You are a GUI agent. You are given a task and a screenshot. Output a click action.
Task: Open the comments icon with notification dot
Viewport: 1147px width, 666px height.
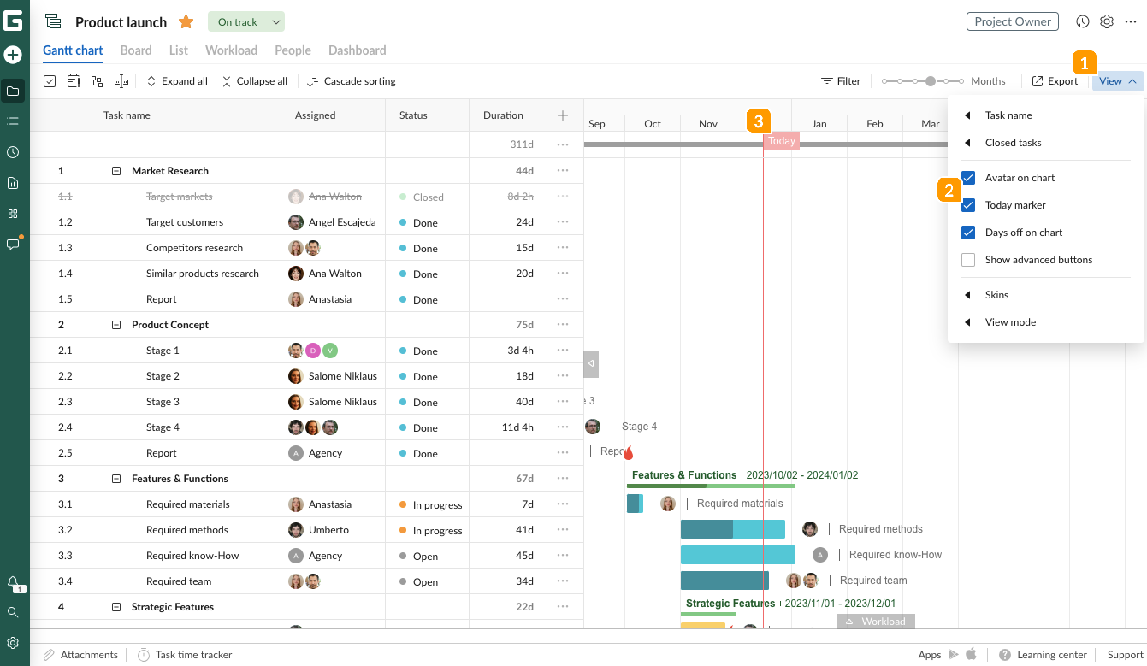(13, 244)
